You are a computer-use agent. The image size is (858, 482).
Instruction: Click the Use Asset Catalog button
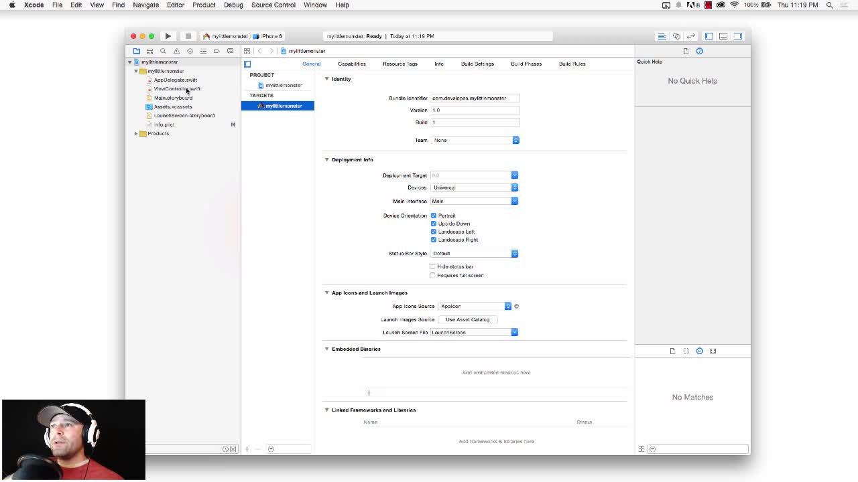(468, 319)
